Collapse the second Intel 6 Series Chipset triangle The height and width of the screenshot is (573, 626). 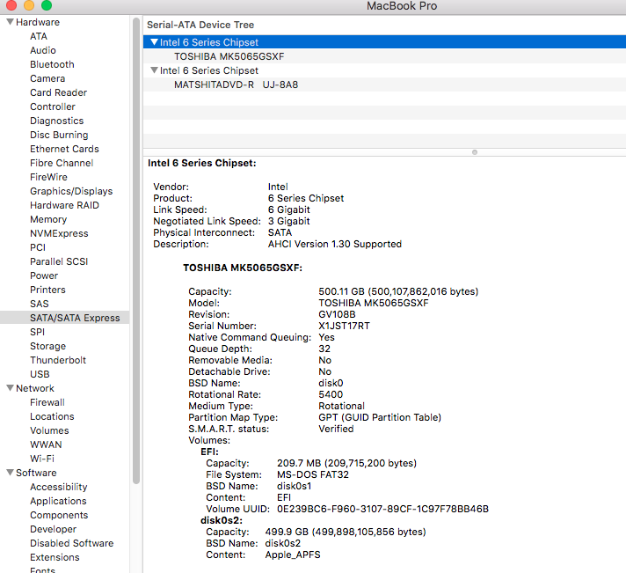click(154, 70)
